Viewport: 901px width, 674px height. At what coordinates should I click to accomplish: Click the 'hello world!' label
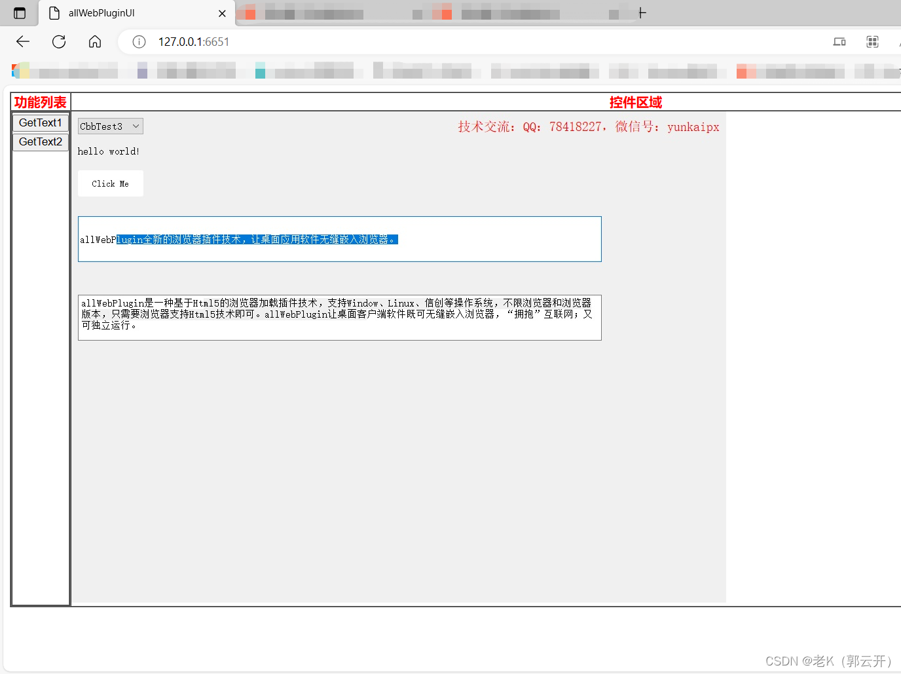109,151
